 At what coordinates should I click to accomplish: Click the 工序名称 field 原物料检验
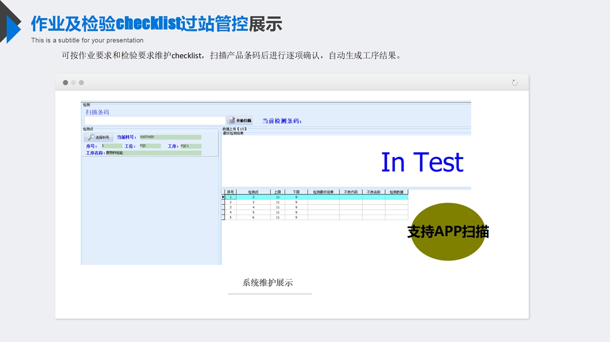[152, 153]
